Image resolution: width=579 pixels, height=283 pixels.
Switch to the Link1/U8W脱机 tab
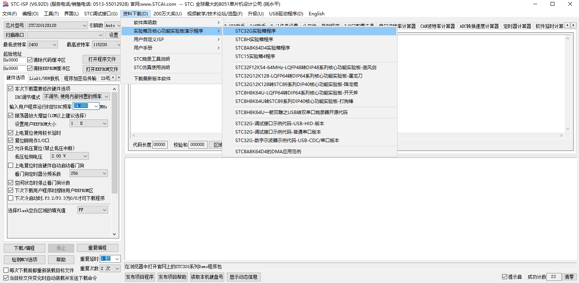pos(45,78)
